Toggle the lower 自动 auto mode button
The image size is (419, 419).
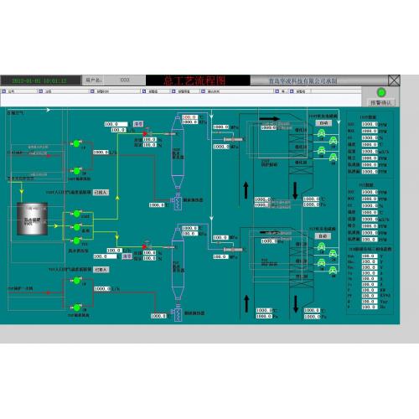coord(323,236)
